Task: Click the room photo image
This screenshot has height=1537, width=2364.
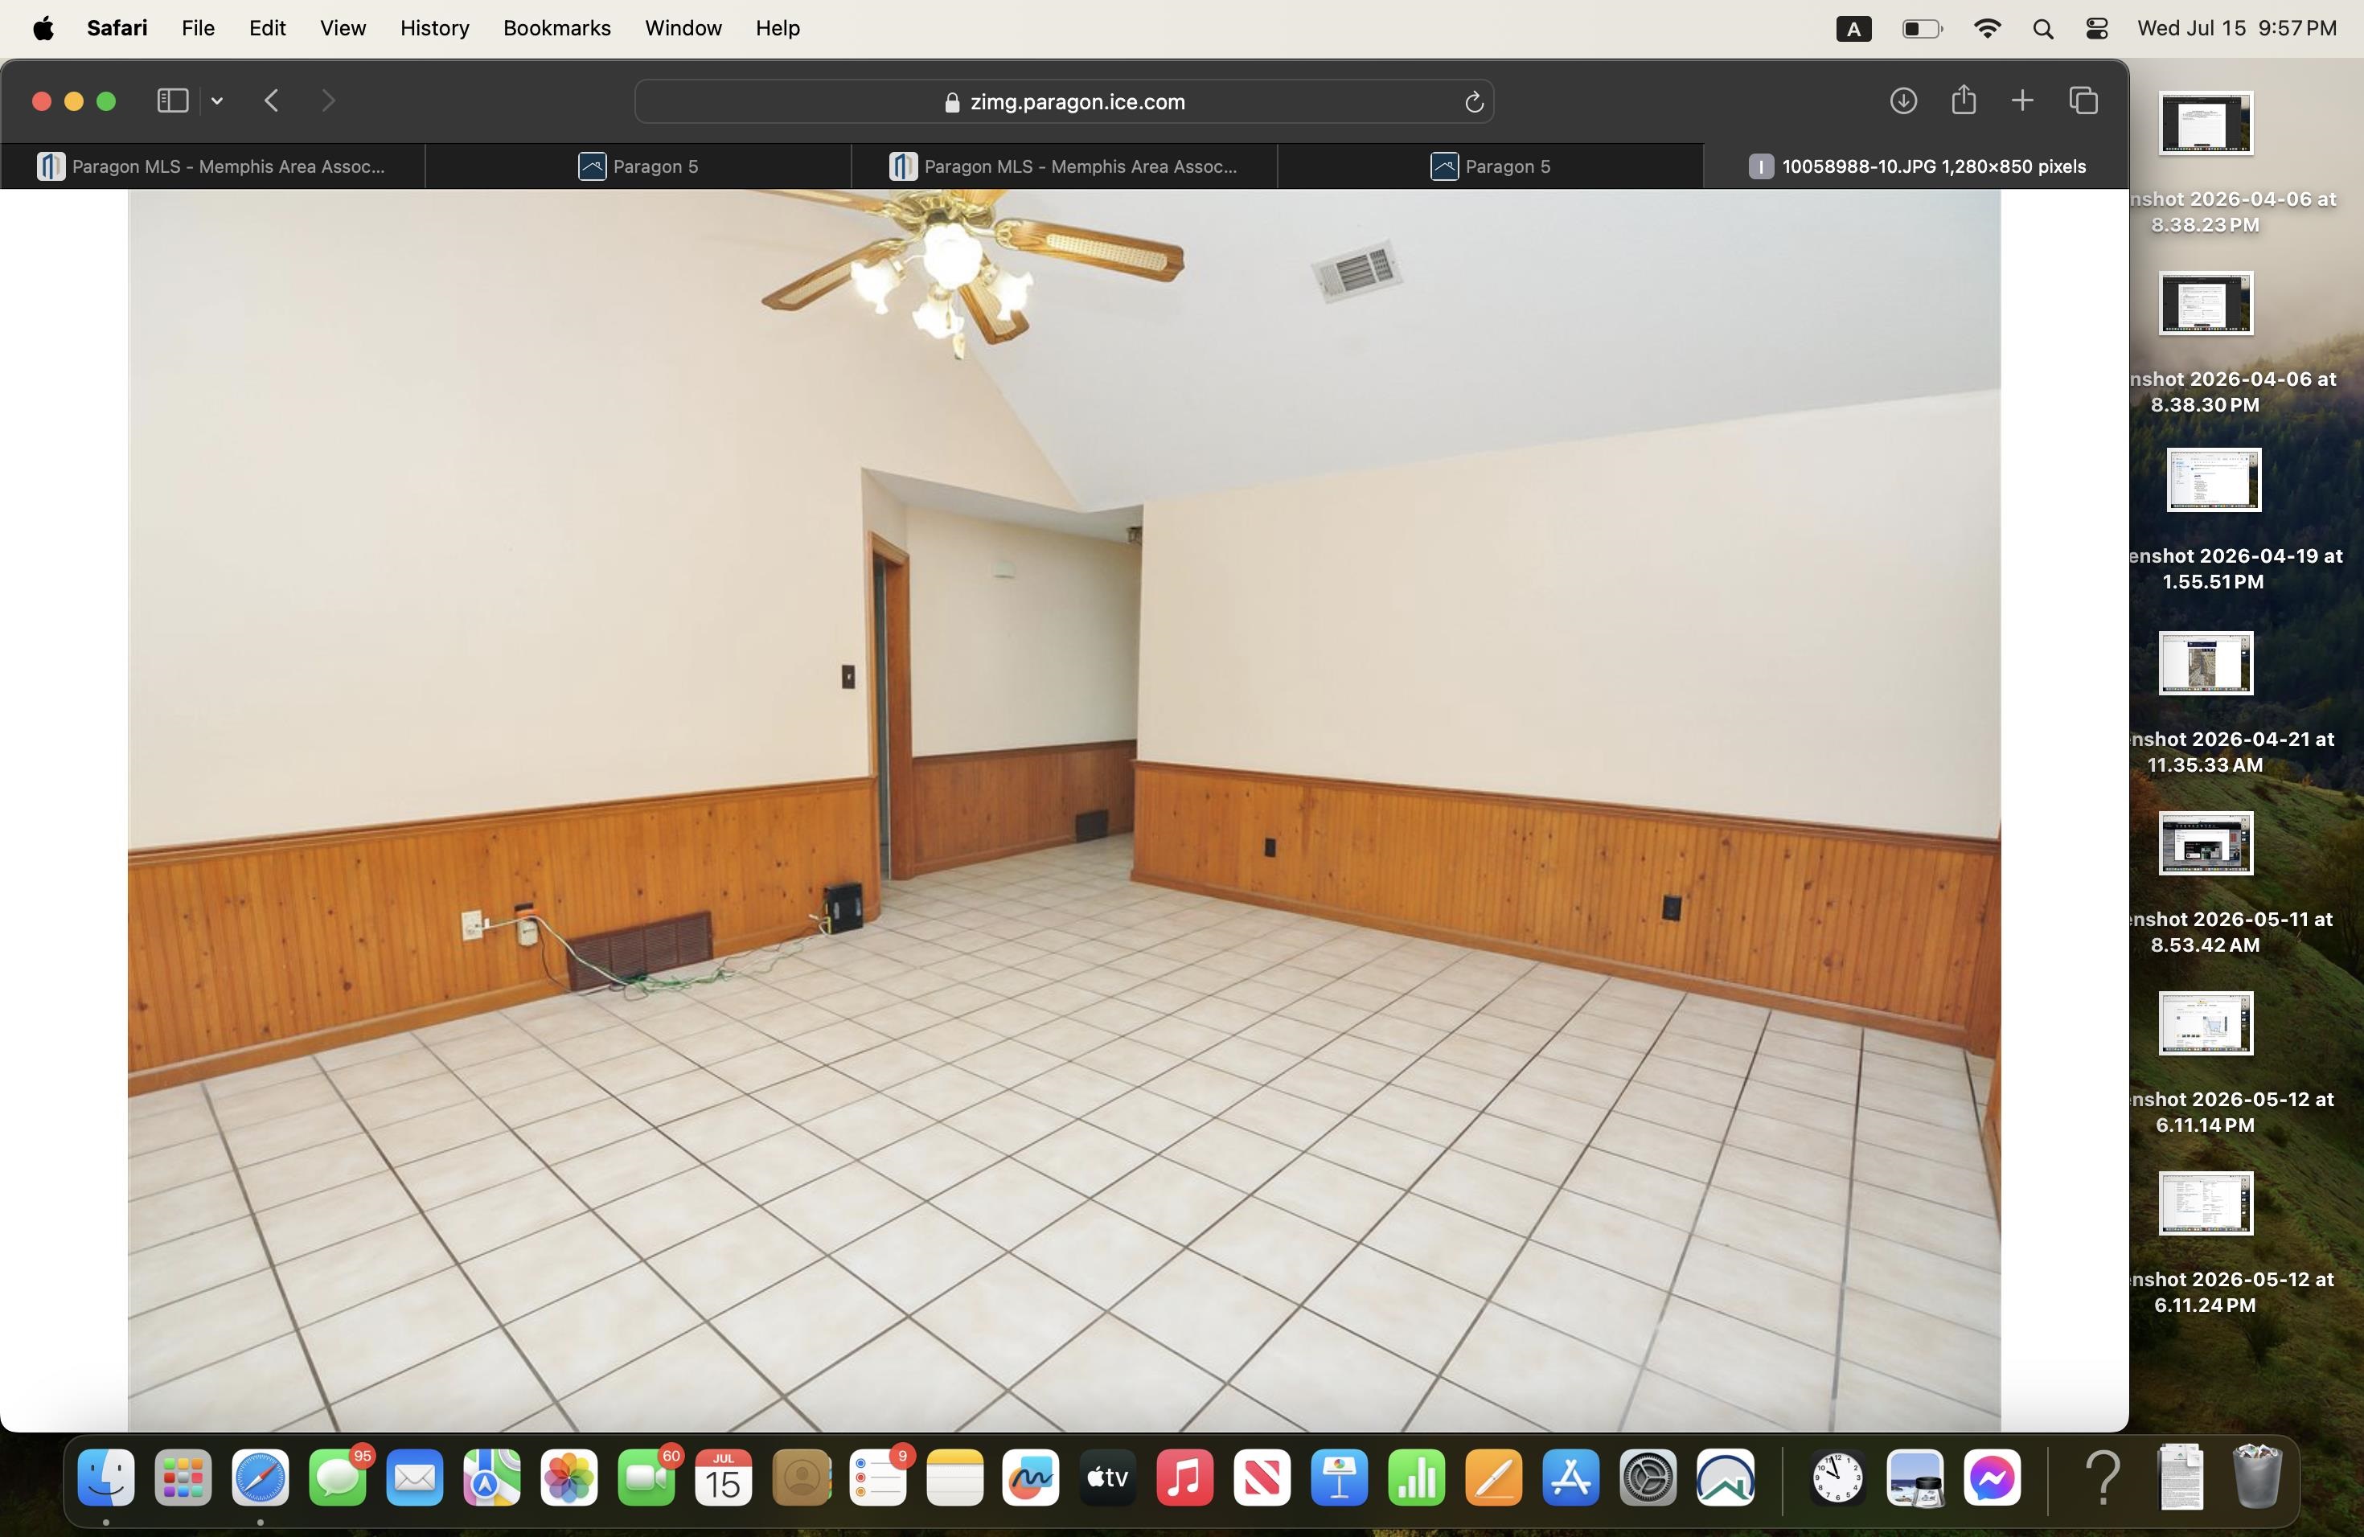Action: click(x=1064, y=809)
